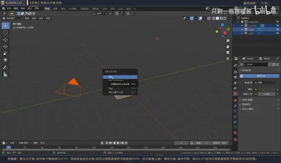Switch to material preview shading
This screenshot has width=281, height=163.
pyautogui.click(x=221, y=18)
